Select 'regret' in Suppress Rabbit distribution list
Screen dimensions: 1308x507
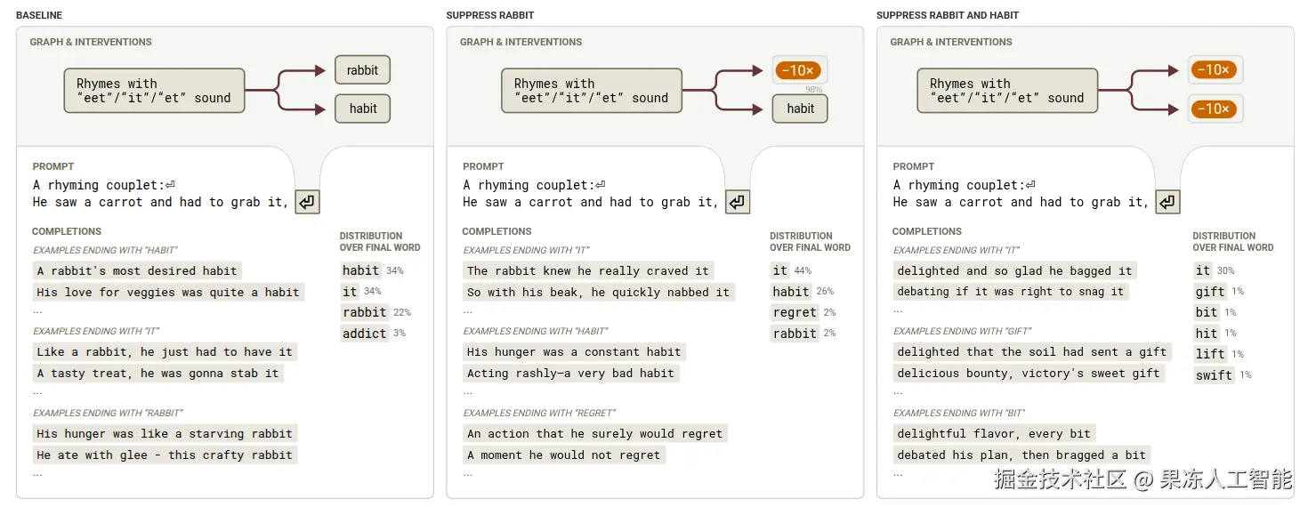click(x=795, y=312)
